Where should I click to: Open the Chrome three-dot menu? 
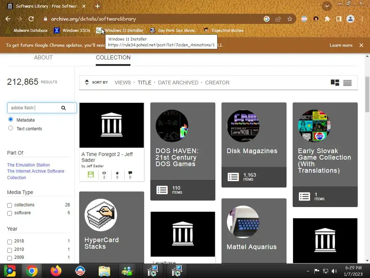point(362,19)
